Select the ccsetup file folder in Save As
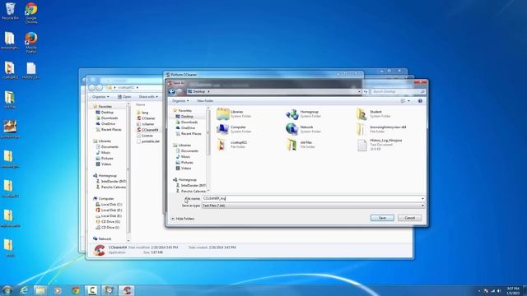 (232, 145)
